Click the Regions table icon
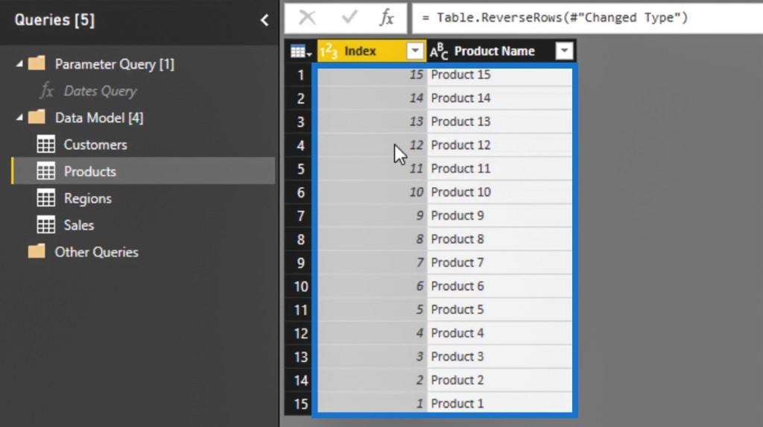Viewport: 763px width, 427px height. 45,198
